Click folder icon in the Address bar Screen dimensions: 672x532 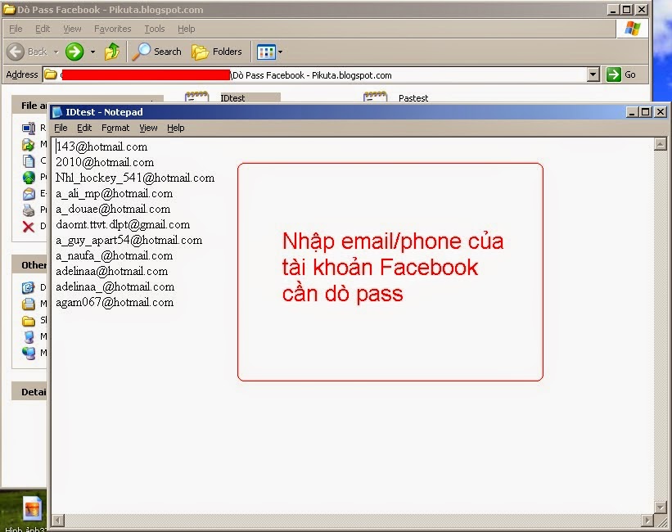coord(51,74)
